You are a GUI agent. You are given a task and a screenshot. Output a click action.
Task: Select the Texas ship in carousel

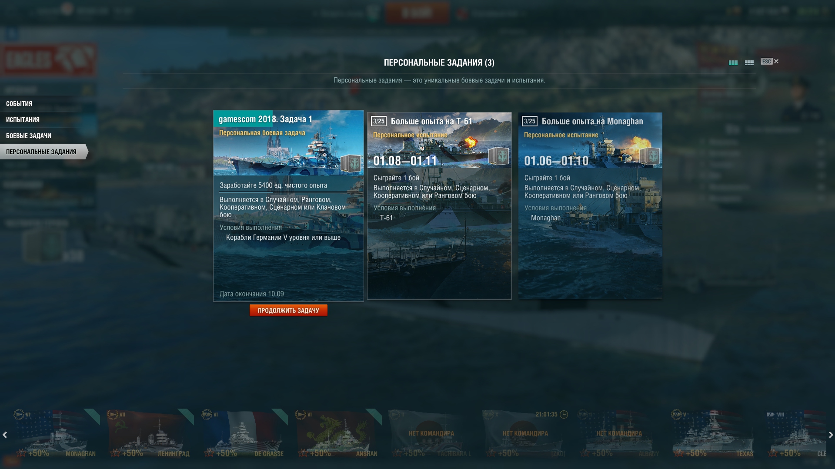pyautogui.click(x=714, y=433)
